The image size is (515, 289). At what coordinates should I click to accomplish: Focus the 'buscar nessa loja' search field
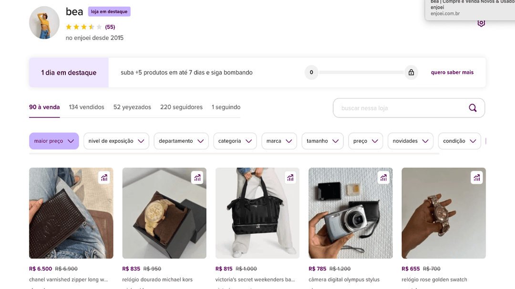401,108
